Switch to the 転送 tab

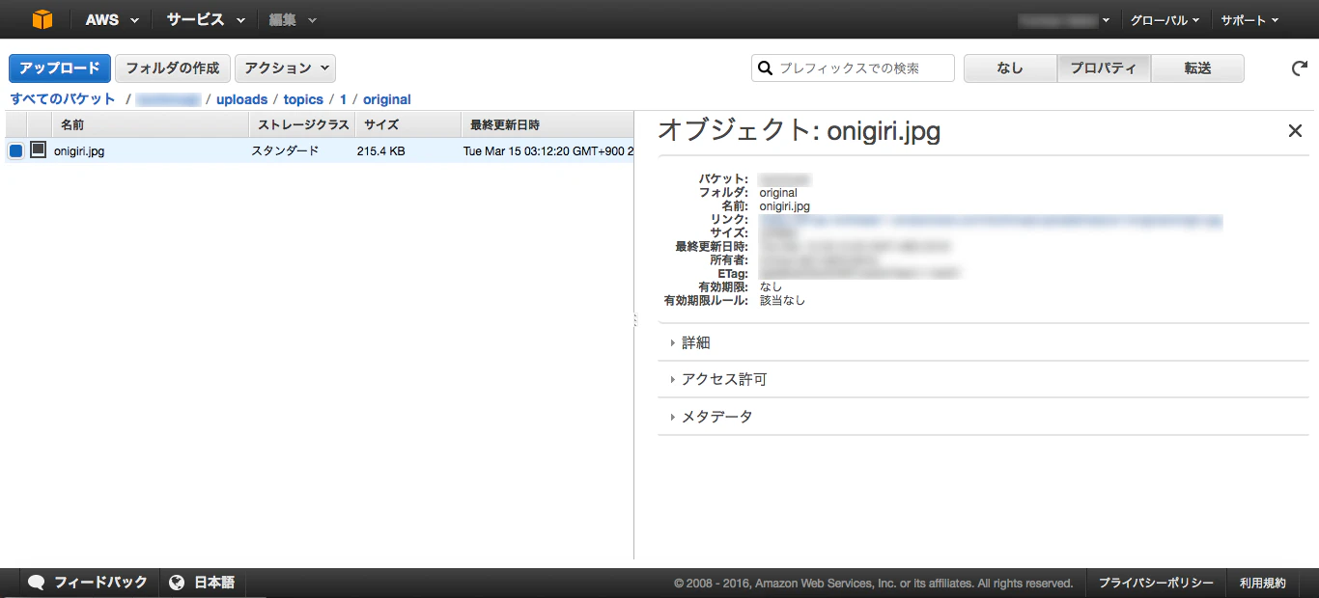pyautogui.click(x=1197, y=68)
